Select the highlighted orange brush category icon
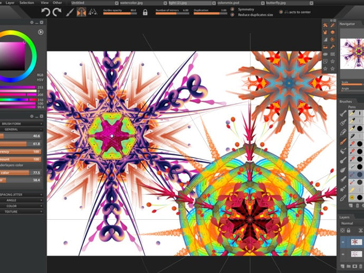The width and height of the screenshot is (364, 273). [x=343, y=141]
